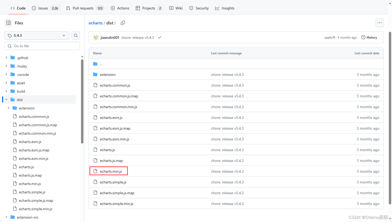
Task: Click the search icon beside the tag selector
Action: click(76, 35)
